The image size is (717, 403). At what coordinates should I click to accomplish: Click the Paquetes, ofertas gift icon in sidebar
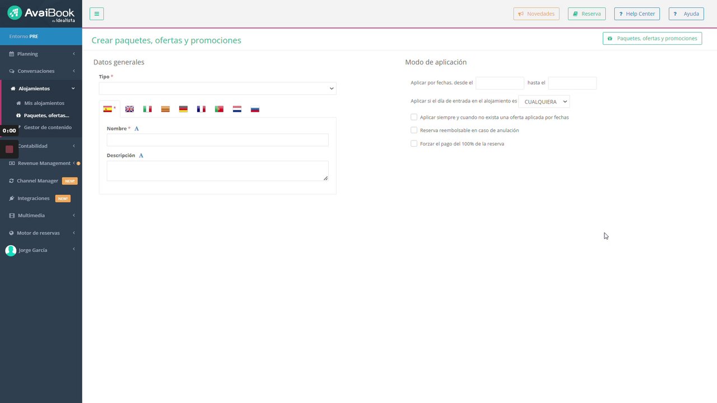point(18,115)
